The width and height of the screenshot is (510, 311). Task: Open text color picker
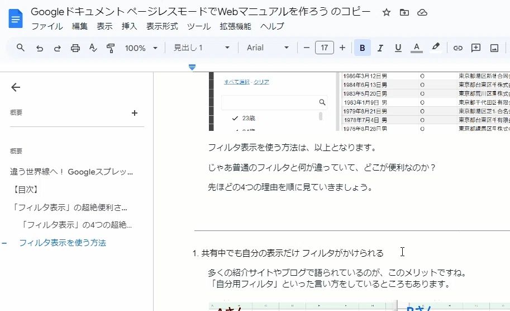click(416, 48)
